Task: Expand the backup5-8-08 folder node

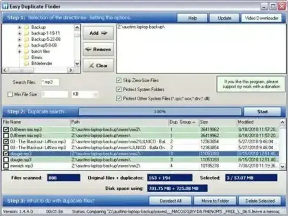Action: [20, 45]
